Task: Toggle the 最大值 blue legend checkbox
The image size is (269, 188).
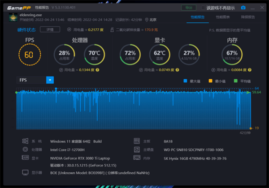Action: [x=185, y=81]
